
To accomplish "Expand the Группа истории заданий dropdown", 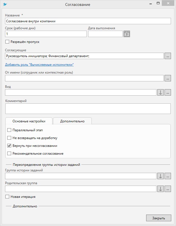I will (160, 176).
